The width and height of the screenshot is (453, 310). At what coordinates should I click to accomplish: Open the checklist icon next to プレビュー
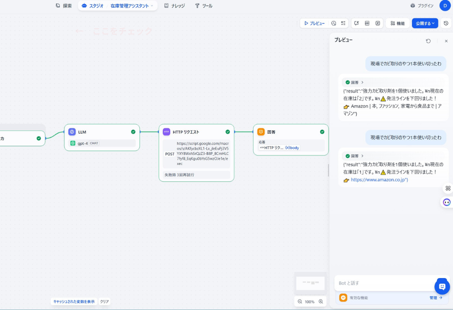[x=343, y=23]
